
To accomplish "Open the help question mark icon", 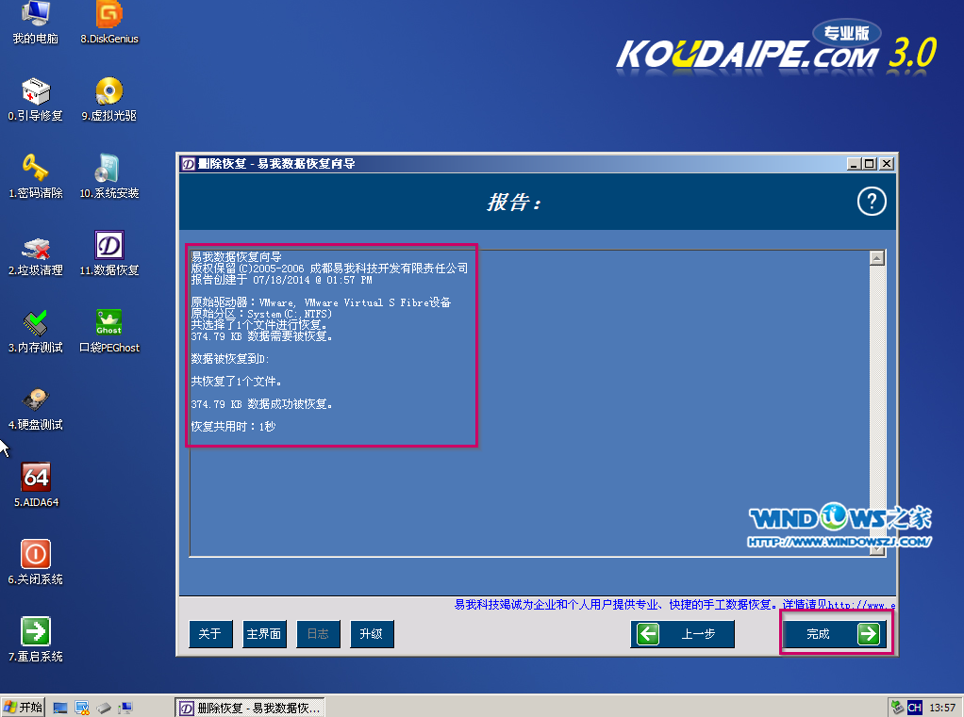I will pos(872,202).
